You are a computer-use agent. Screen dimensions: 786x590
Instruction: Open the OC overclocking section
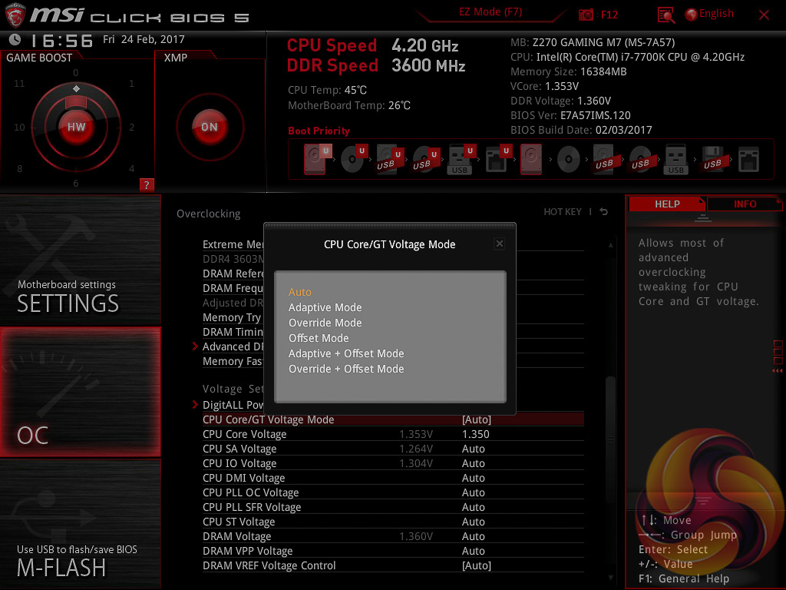click(80, 392)
